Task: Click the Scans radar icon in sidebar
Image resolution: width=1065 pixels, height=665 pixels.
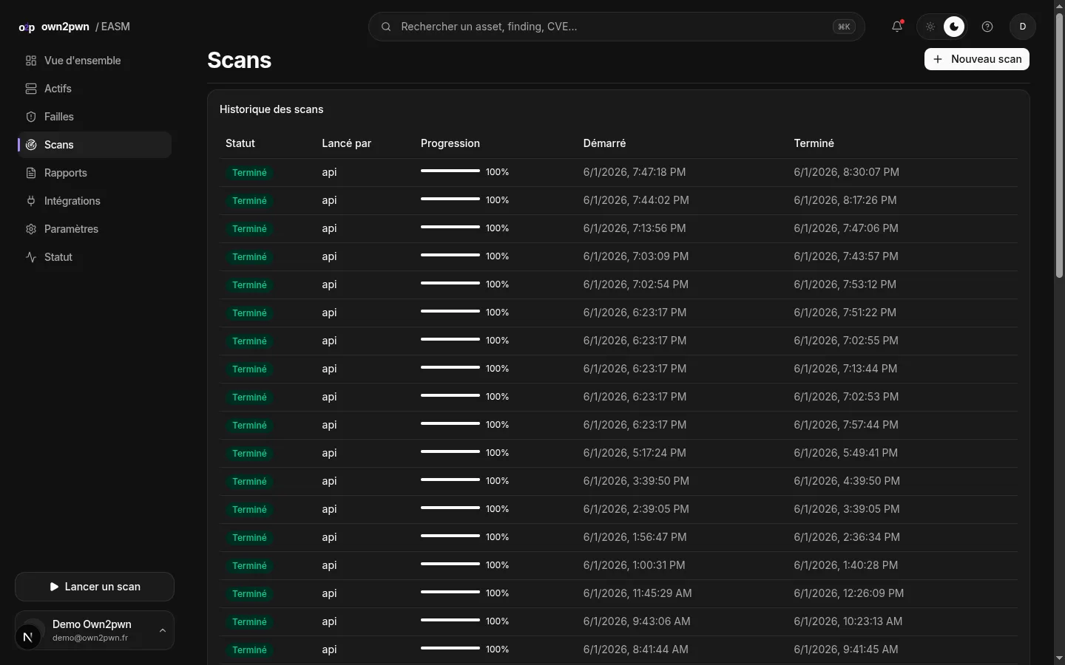Action: point(31,145)
